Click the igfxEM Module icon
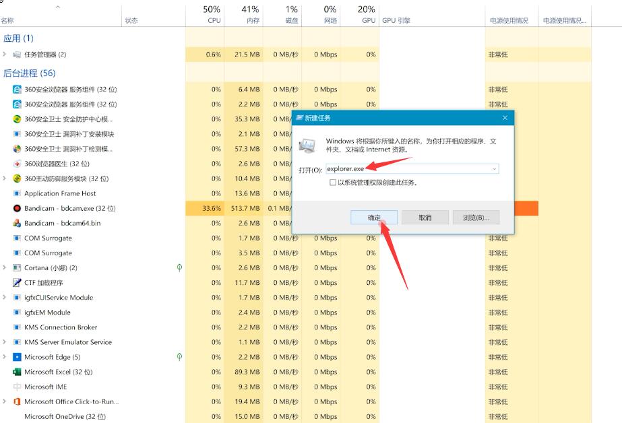 tap(17, 313)
